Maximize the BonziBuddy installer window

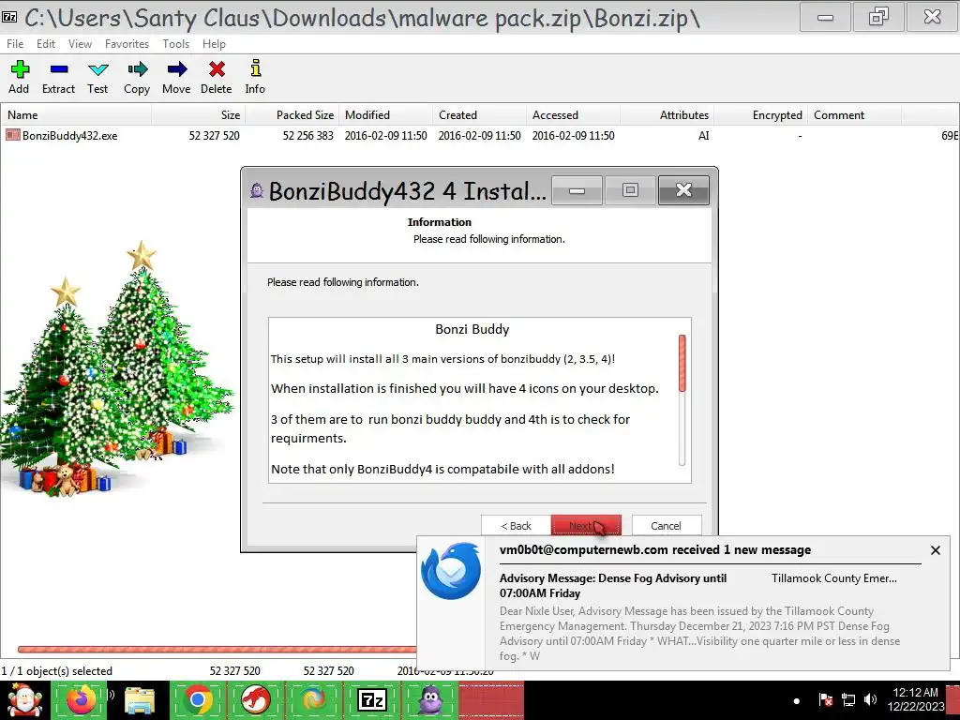(x=630, y=190)
